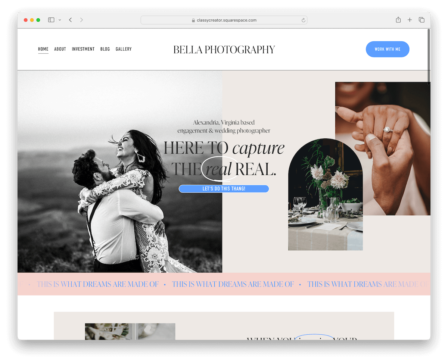The image size is (448, 363).
Task: Show the tab overview
Action: [421, 19]
